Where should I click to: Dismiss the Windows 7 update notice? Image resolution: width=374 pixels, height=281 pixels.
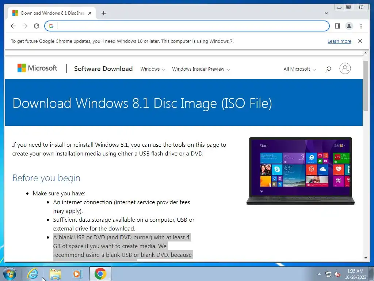[360, 41]
